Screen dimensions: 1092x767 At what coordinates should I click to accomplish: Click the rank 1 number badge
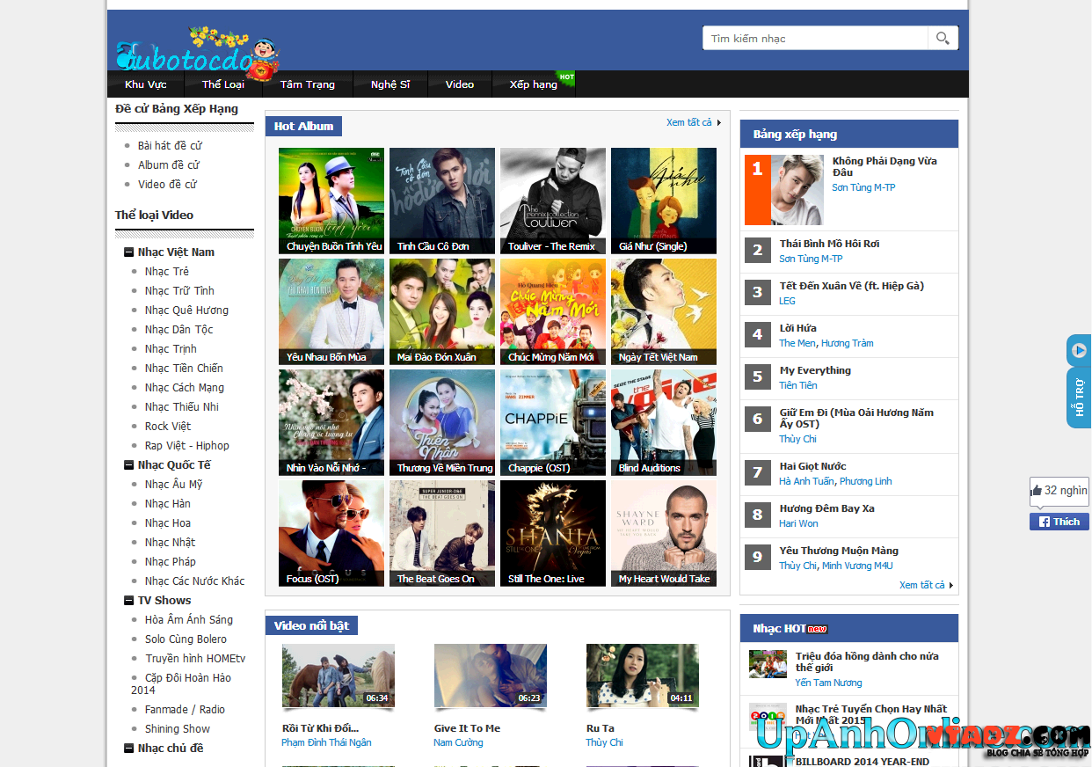pyautogui.click(x=757, y=190)
